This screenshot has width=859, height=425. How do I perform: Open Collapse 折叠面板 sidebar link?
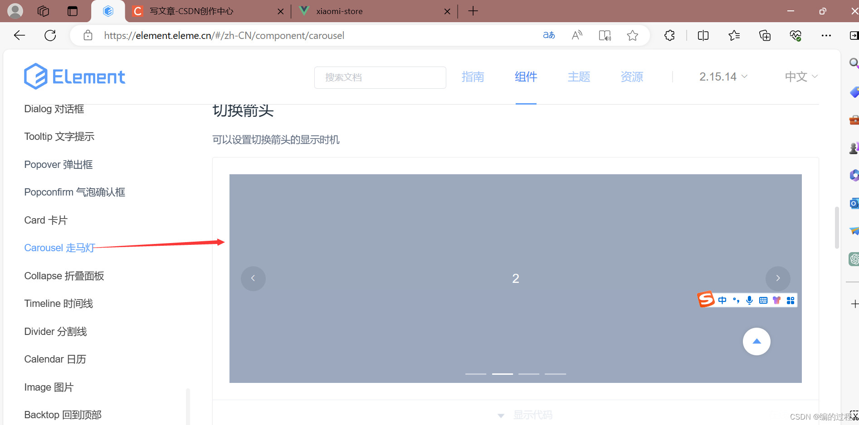(64, 276)
